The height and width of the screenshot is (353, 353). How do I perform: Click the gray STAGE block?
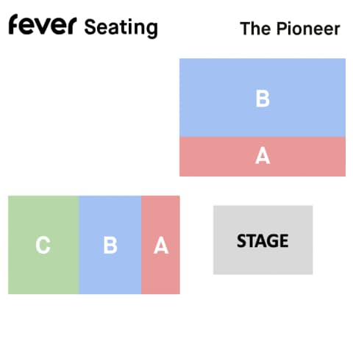coord(263,240)
